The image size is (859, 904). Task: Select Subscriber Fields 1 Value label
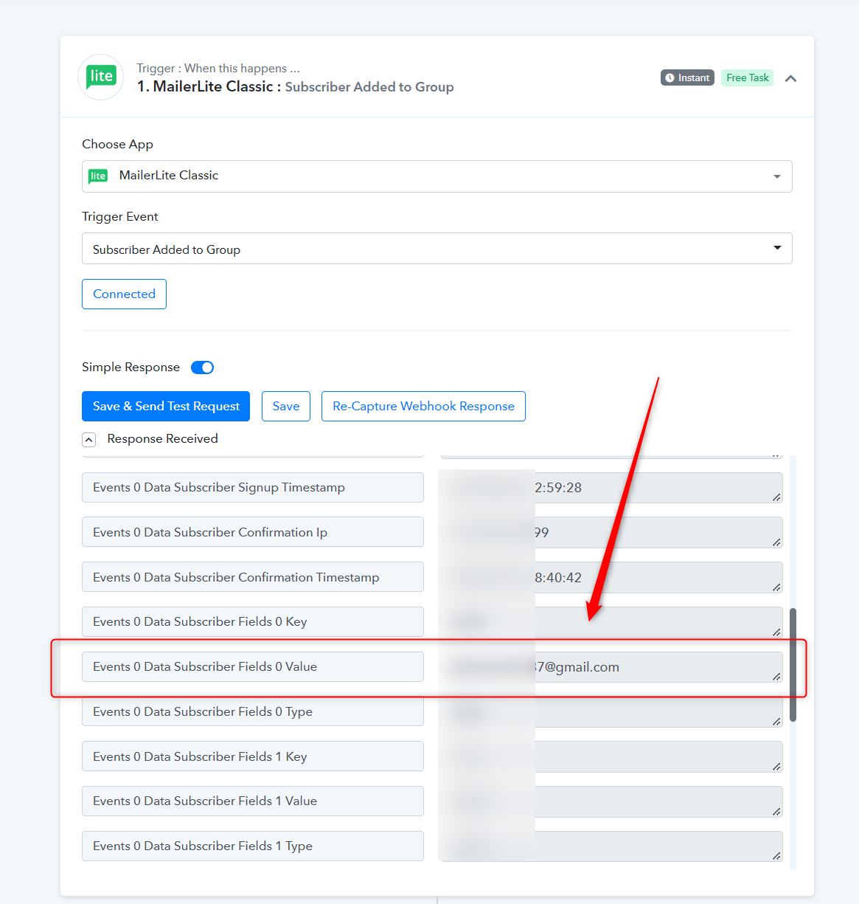click(x=253, y=801)
